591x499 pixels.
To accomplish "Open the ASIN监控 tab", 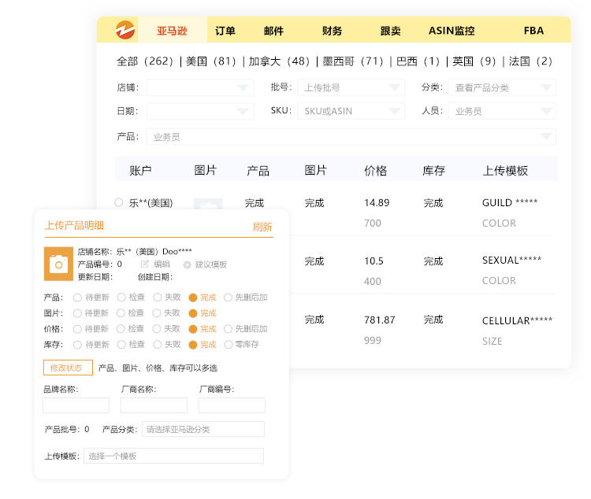I will click(452, 31).
